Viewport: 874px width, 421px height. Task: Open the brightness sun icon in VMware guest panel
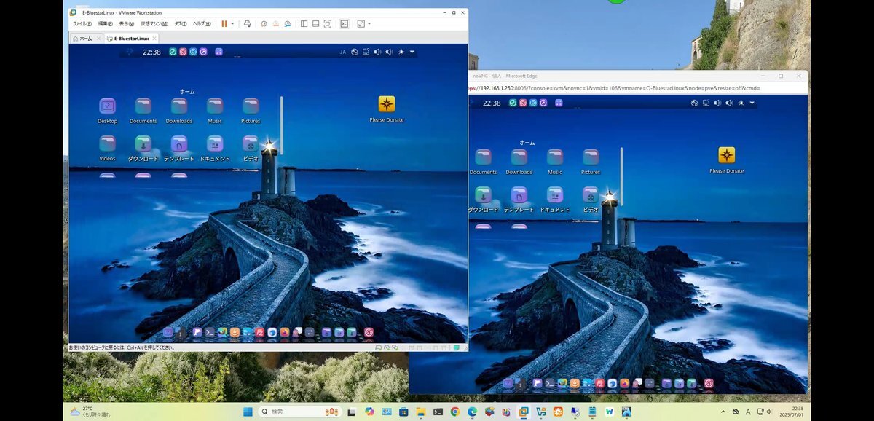(401, 52)
